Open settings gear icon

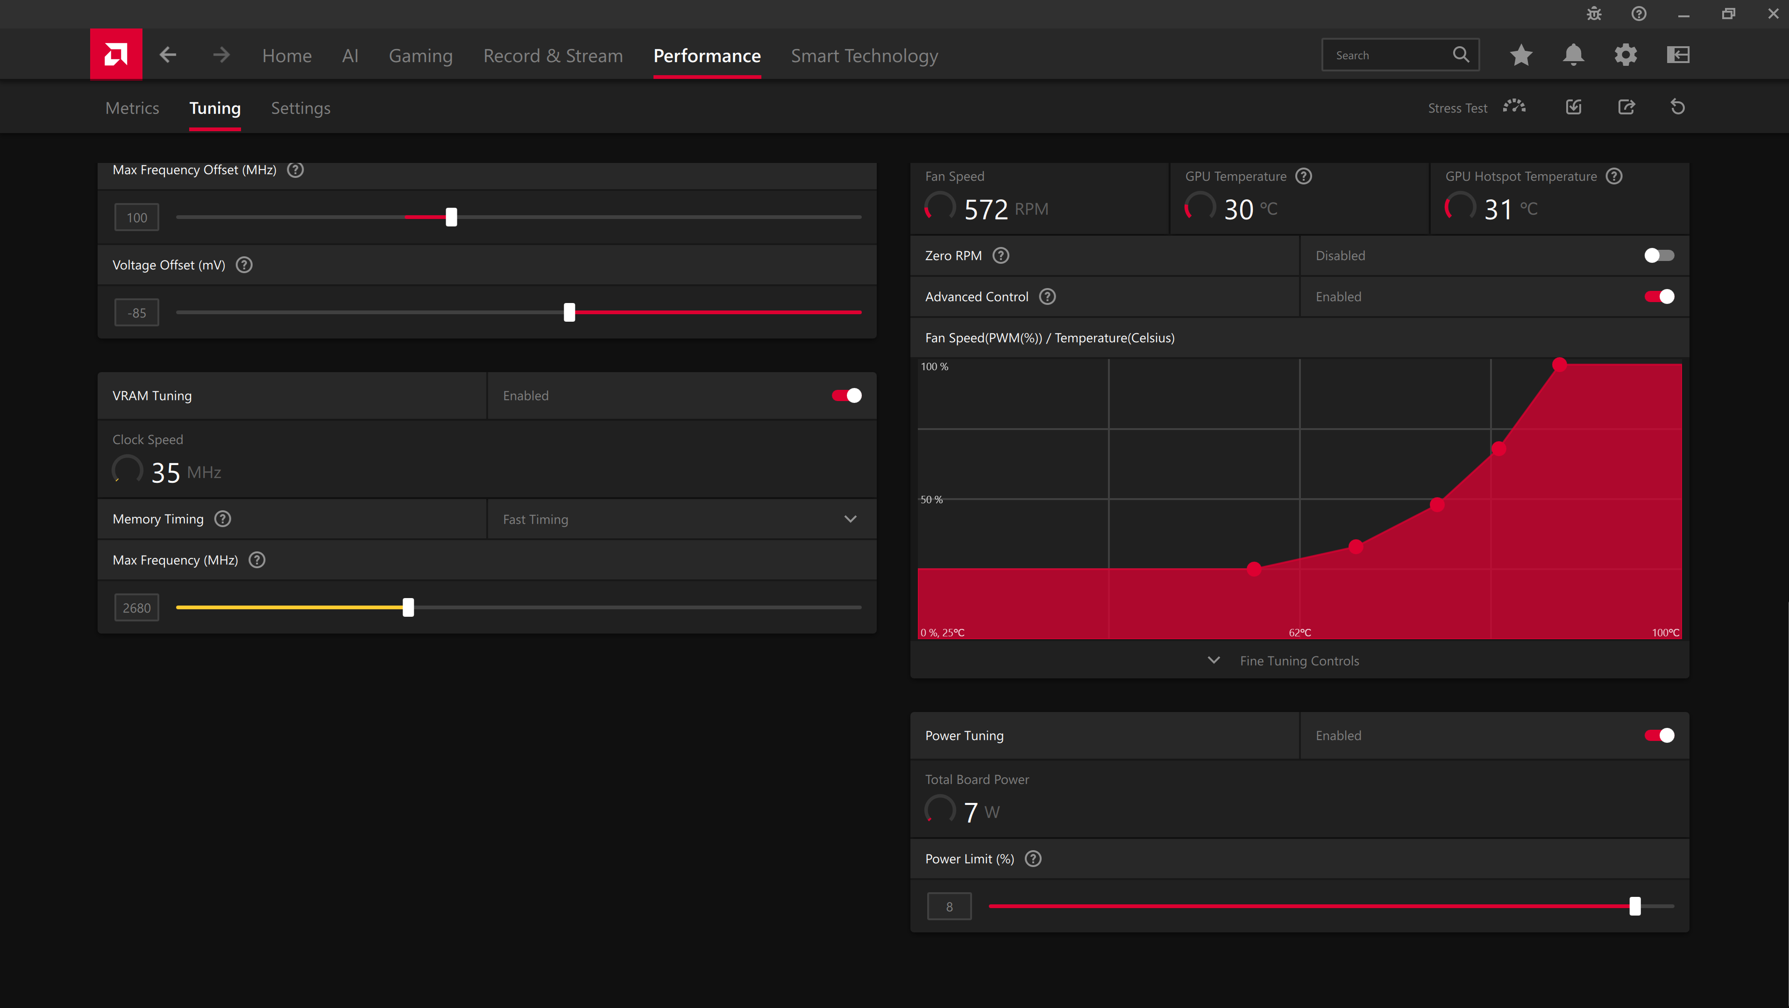(1626, 55)
